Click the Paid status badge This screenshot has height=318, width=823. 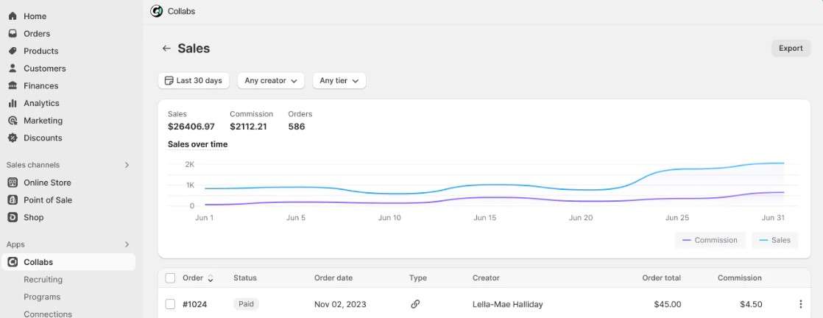(246, 304)
